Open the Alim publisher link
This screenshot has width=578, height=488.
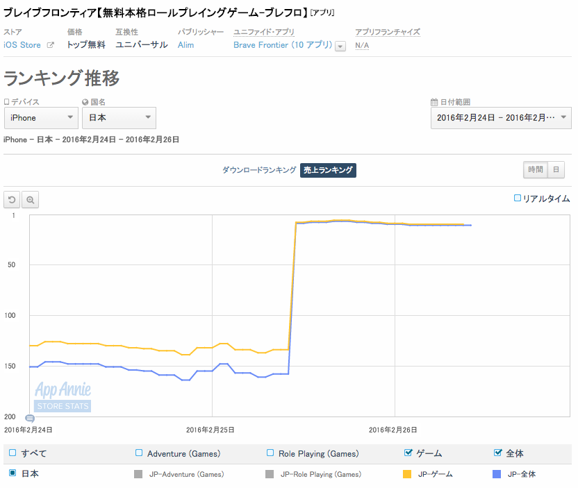click(x=185, y=45)
